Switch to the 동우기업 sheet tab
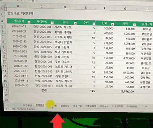Image resolution: width=153 pixels, height=128 pixels. pyautogui.click(x=78, y=106)
